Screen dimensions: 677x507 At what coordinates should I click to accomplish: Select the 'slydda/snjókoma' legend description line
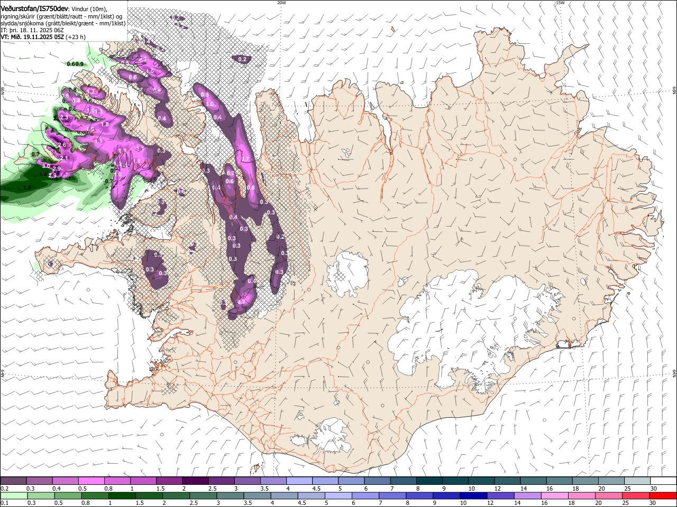63,23
